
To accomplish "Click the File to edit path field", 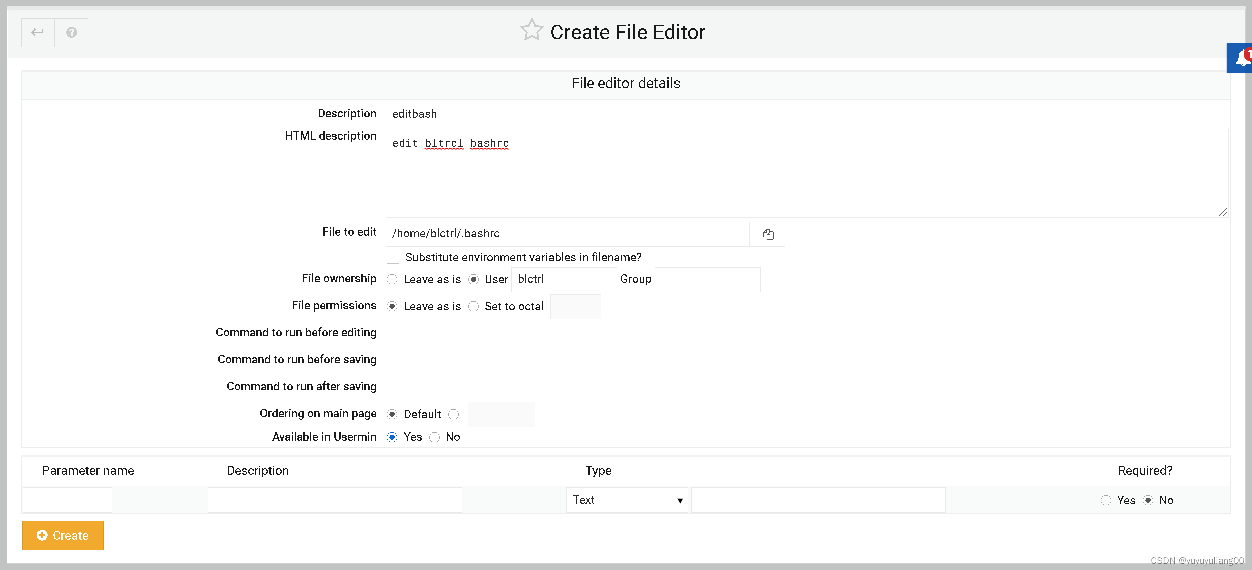I will tap(567, 234).
